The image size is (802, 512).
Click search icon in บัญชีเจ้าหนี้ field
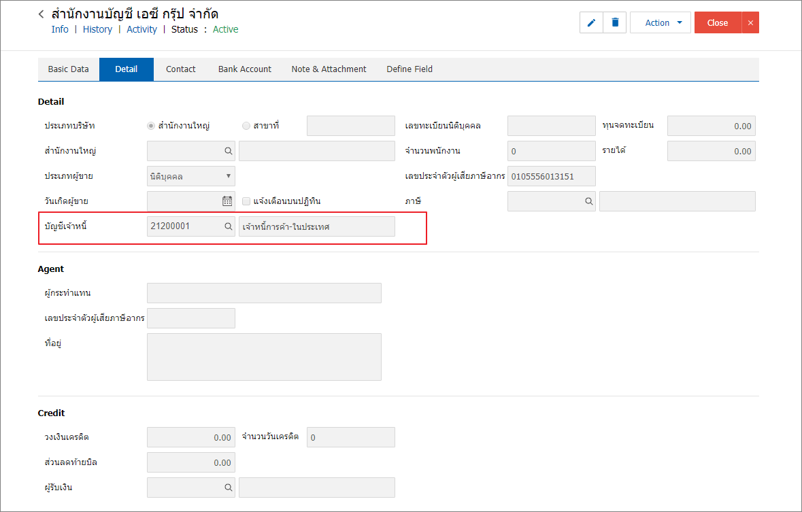(x=228, y=226)
